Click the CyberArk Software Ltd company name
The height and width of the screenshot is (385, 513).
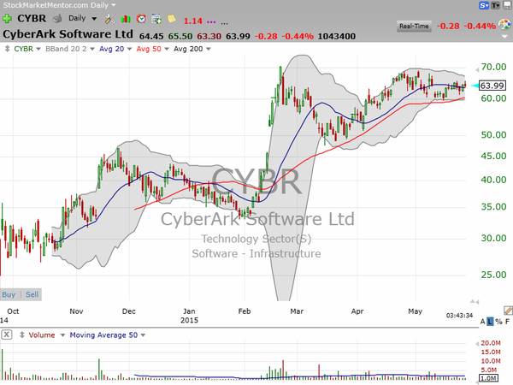tap(68, 34)
